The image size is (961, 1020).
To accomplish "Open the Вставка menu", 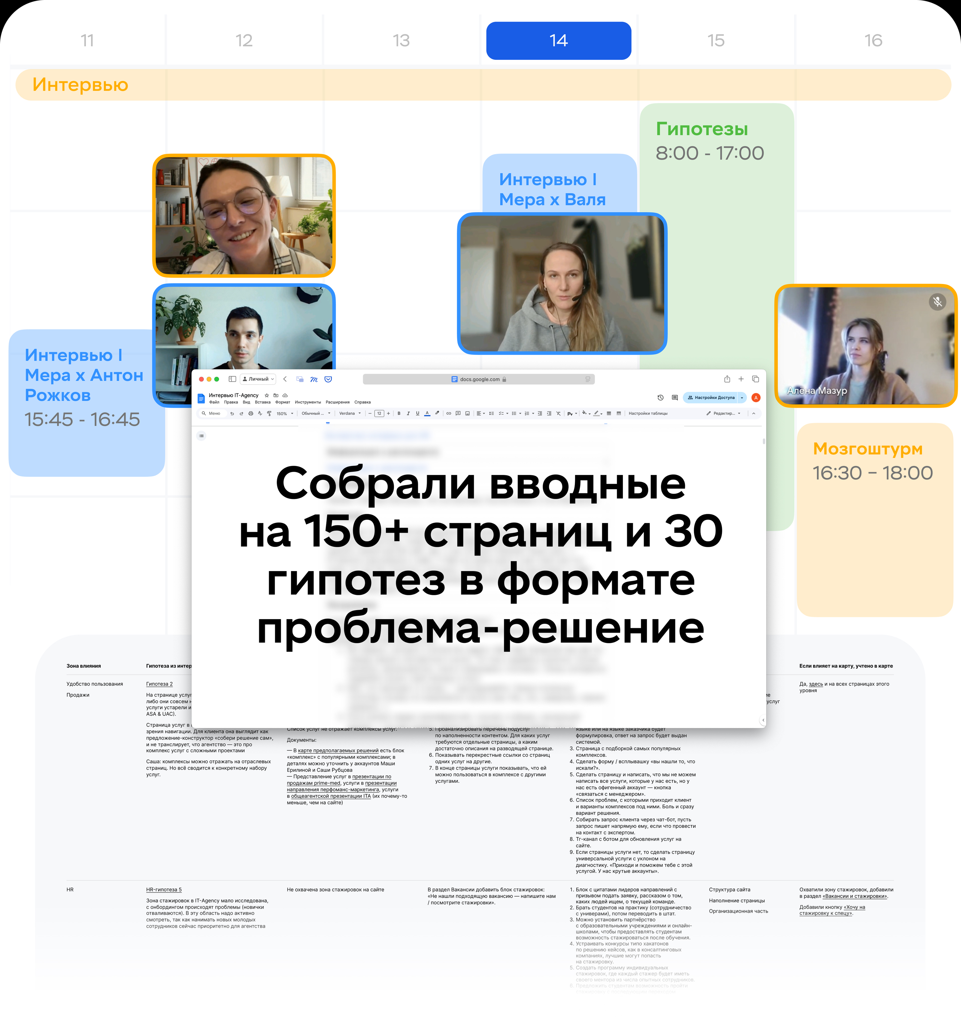I will [262, 402].
